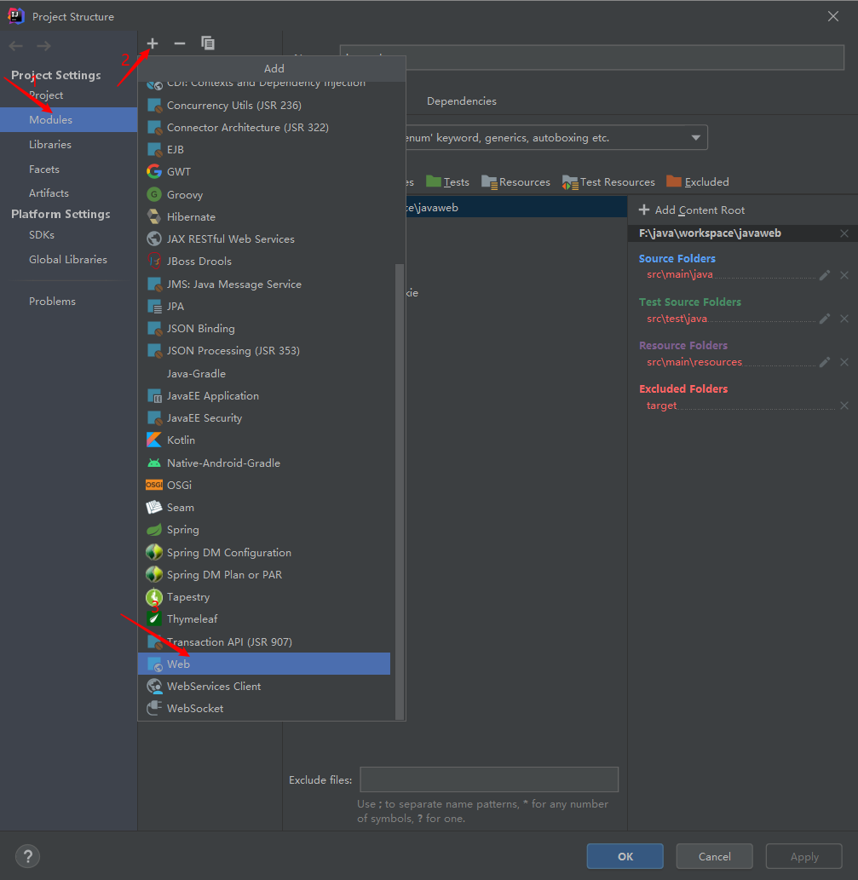Viewport: 858px width, 880px height.
Task: Click the WebSocket plug icon
Action: coord(153,708)
